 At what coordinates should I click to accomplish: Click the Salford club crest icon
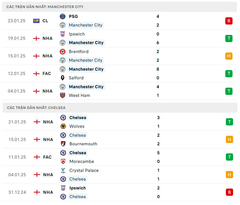coord(63,78)
